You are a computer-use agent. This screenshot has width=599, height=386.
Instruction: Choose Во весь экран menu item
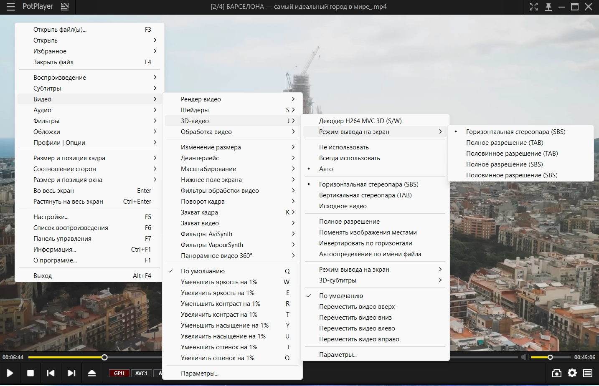click(89, 191)
